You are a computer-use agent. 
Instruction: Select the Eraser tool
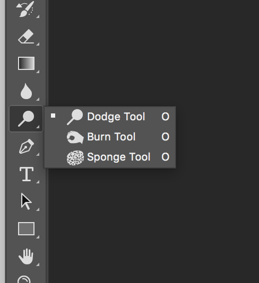pyautogui.click(x=26, y=37)
